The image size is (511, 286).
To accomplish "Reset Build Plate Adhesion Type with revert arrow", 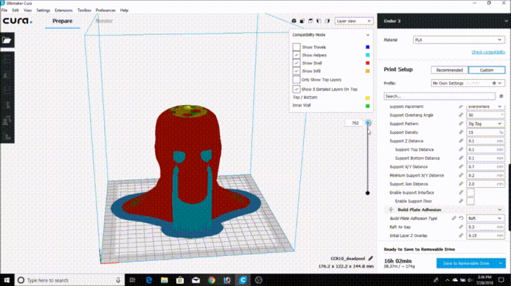I will tap(460, 218).
